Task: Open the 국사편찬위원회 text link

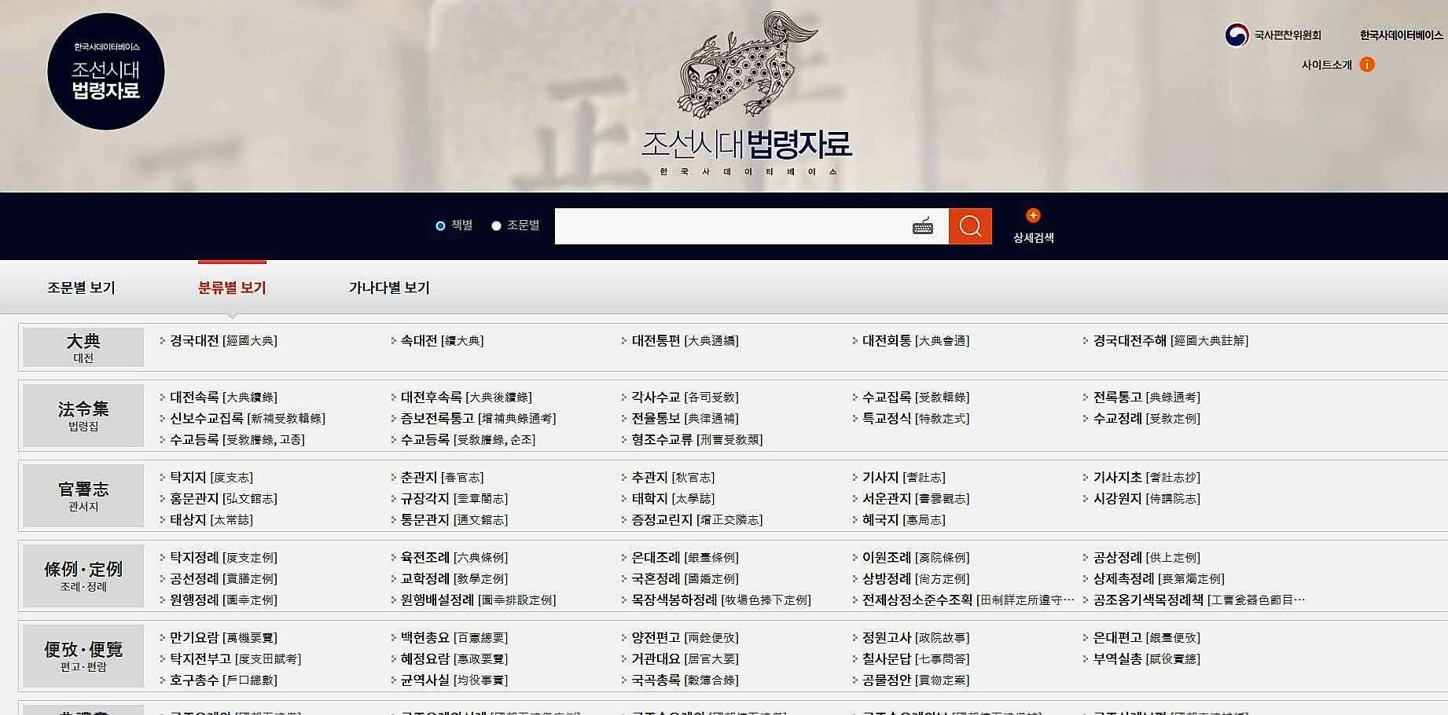Action: [x=1288, y=35]
